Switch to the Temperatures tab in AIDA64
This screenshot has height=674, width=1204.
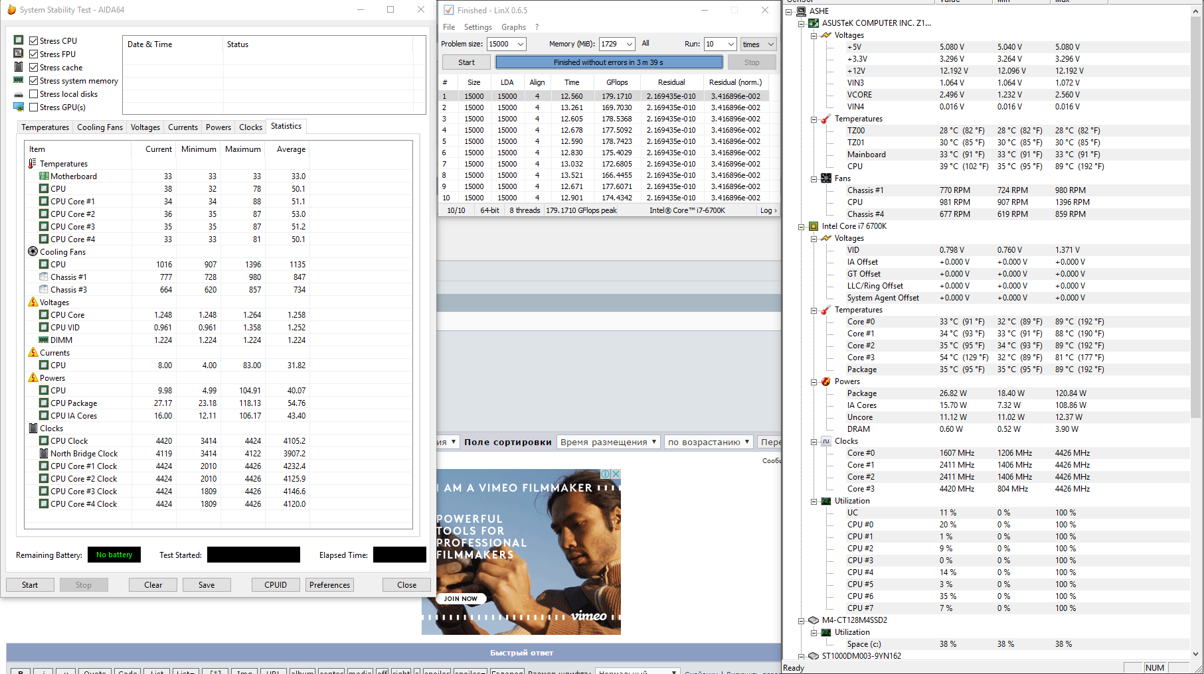(45, 127)
